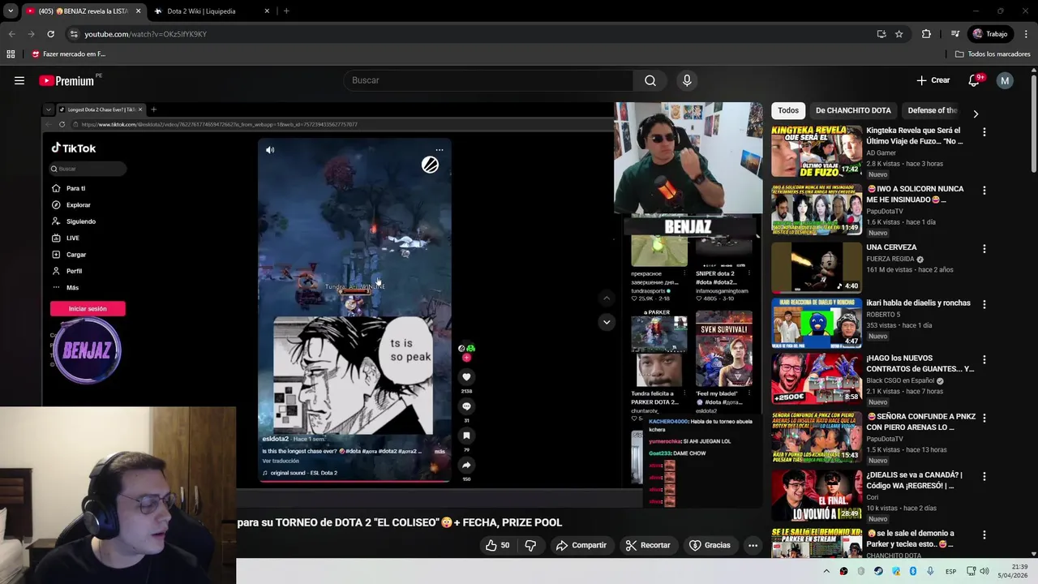Open Chrome extensions puzzle icon
This screenshot has width=1038, height=584.
coord(926,34)
